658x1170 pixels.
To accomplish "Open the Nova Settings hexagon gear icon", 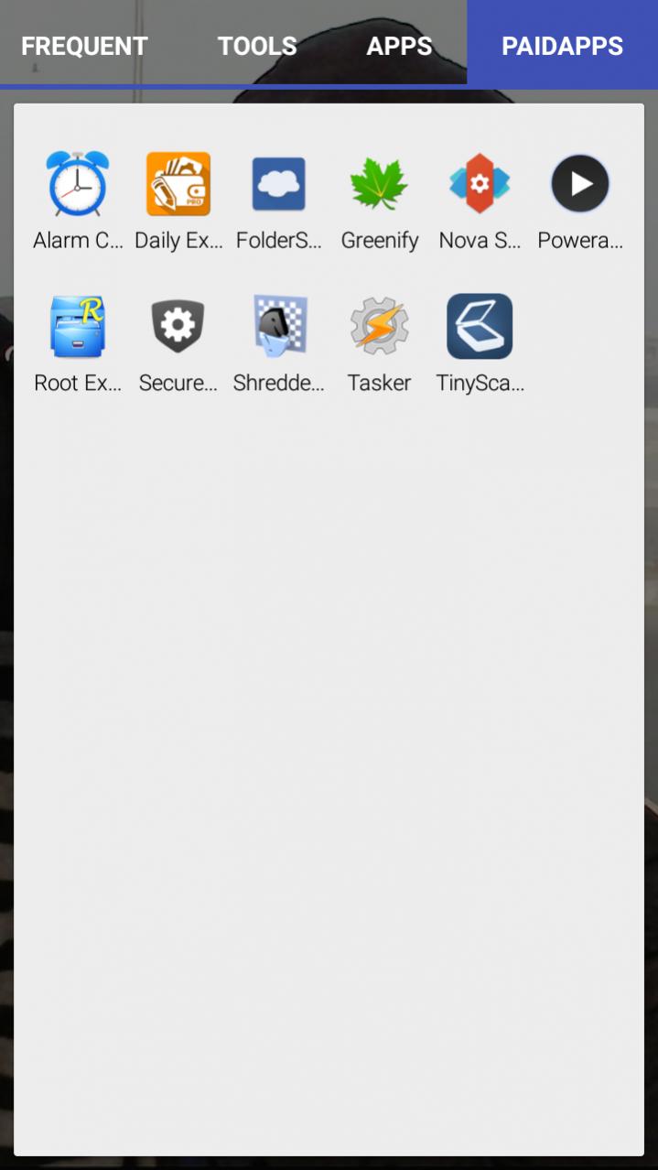I will [480, 183].
